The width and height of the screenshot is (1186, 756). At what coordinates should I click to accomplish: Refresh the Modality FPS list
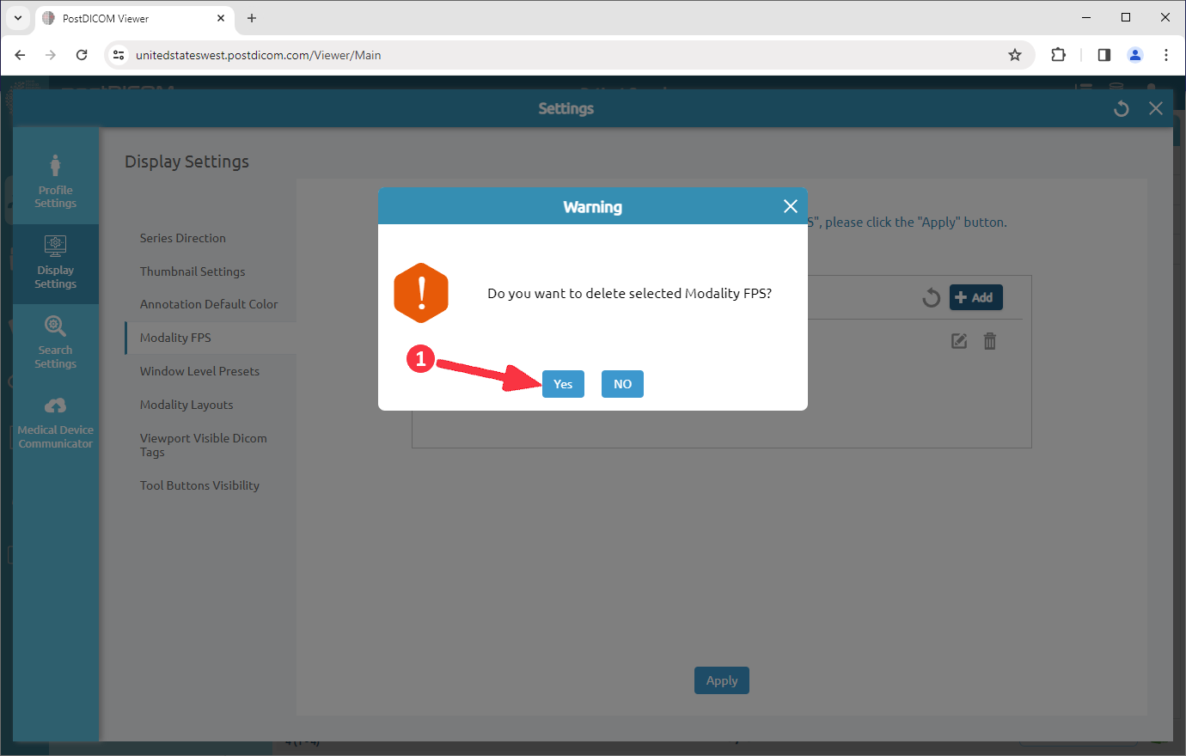(931, 297)
